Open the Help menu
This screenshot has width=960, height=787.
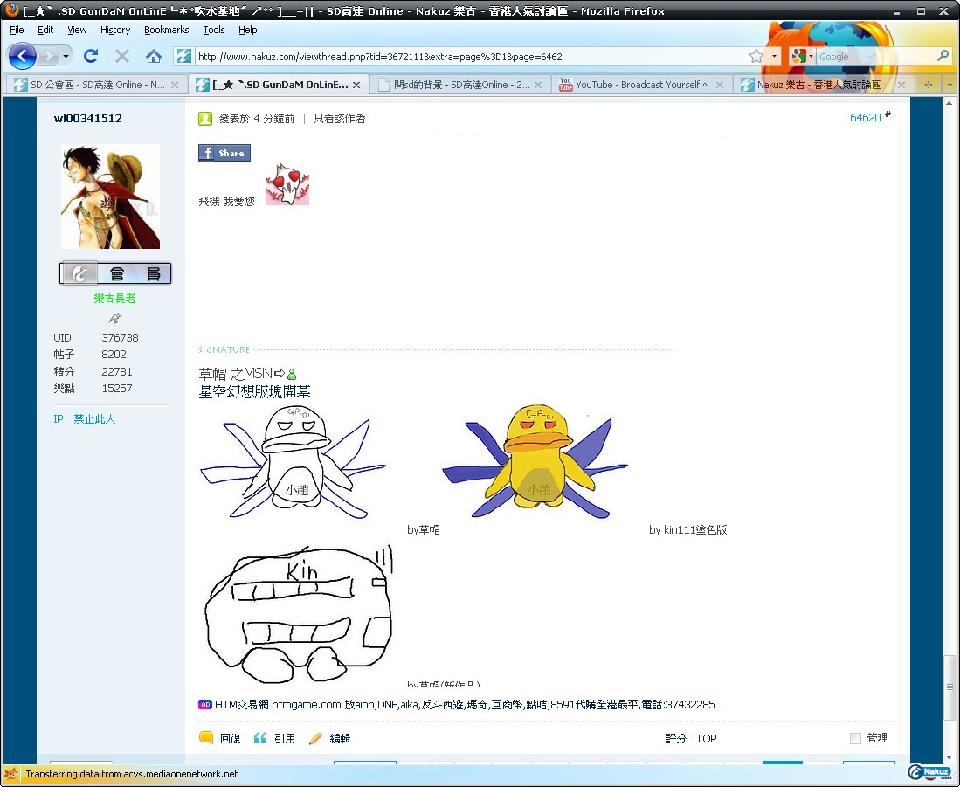click(247, 30)
